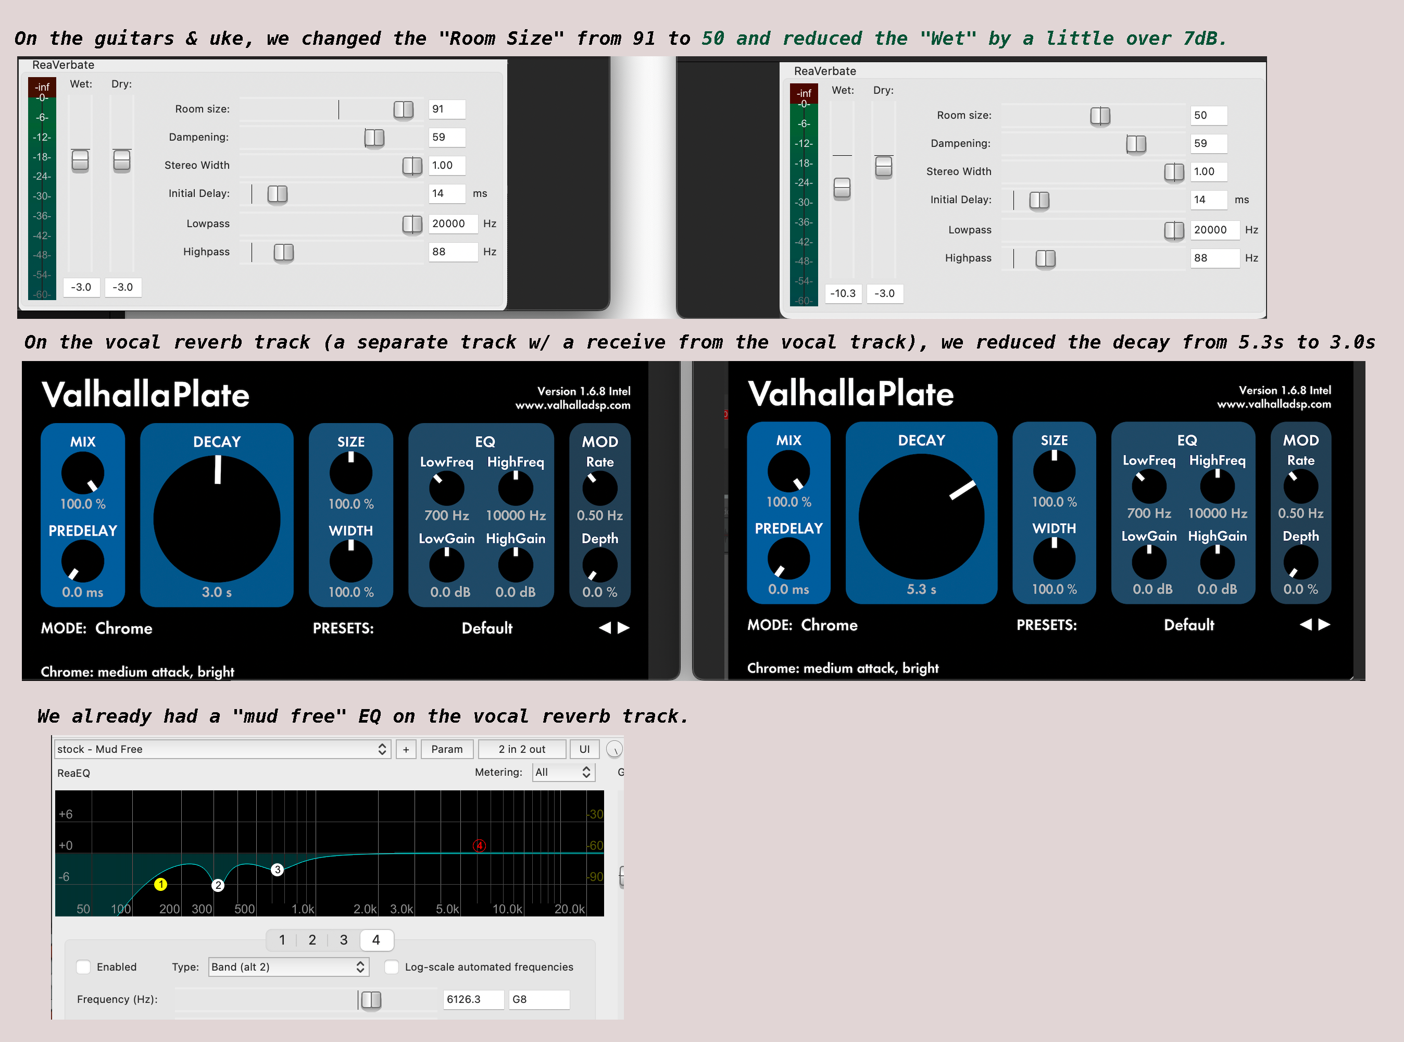Click Stereo Width field in left ReaVerbate
The image size is (1404, 1042).
click(447, 165)
